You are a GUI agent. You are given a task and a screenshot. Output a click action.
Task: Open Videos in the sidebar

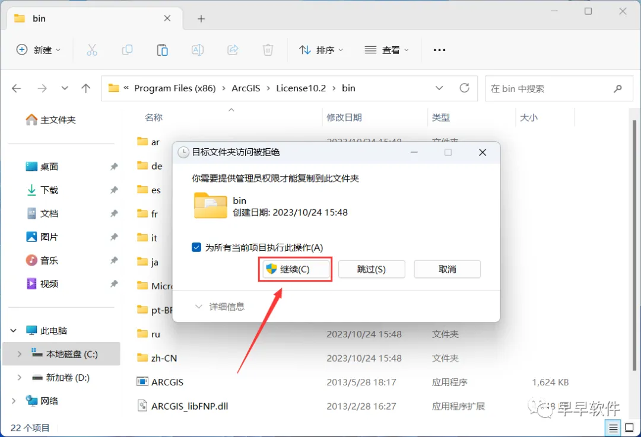tap(42, 283)
